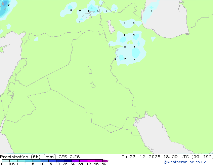The width and height of the screenshot is (213, 165).
Task: Click the '2' legend value label
Action: click(x=25, y=164)
